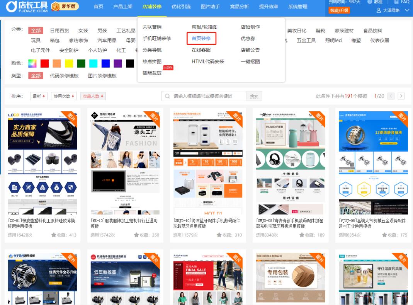Pick the blue color swatch

[105, 63]
